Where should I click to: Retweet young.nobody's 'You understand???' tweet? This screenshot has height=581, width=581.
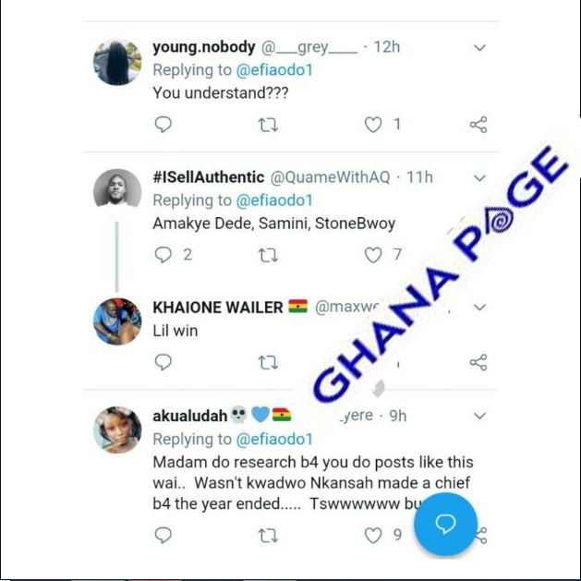click(268, 125)
